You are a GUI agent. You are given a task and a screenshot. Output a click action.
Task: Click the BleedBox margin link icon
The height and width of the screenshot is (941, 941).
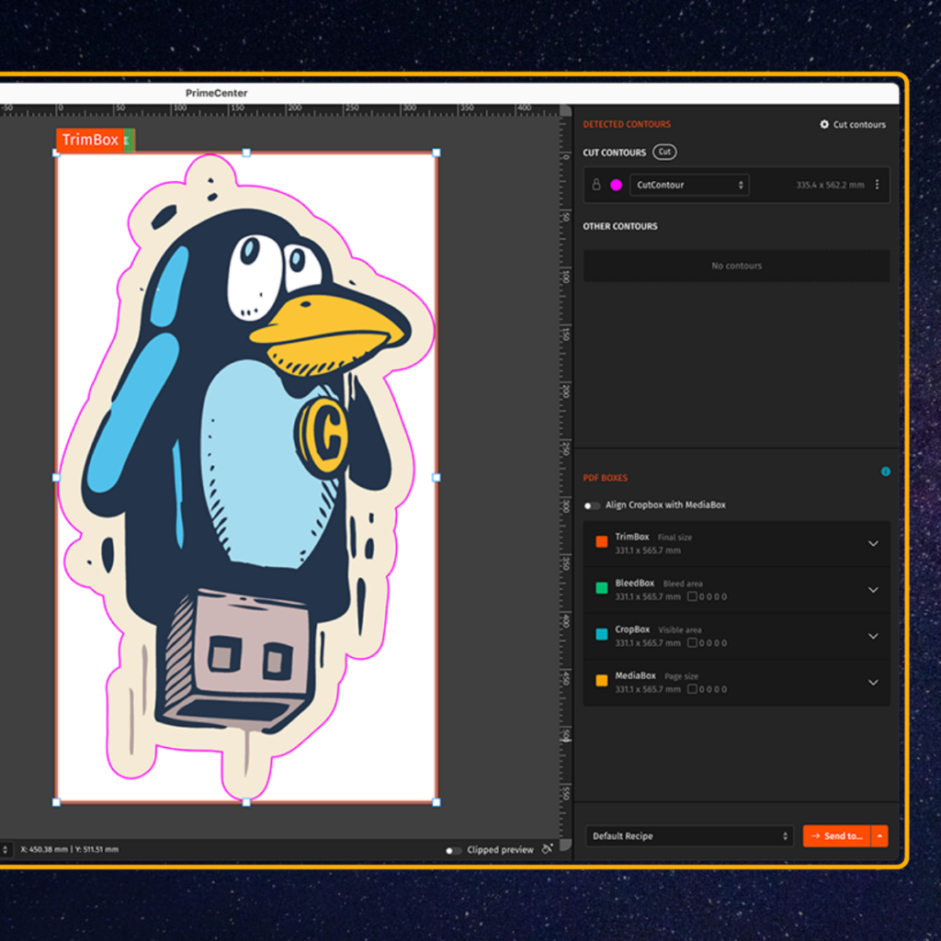click(x=692, y=596)
